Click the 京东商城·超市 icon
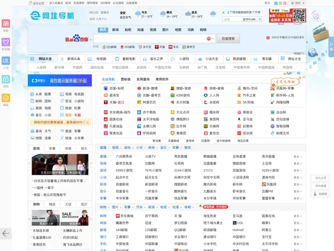 106,112
